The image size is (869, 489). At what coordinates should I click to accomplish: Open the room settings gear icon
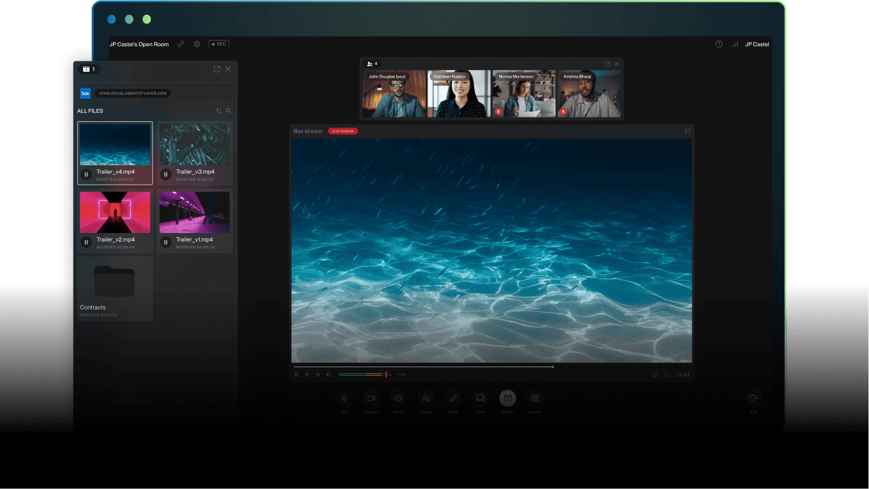197,44
